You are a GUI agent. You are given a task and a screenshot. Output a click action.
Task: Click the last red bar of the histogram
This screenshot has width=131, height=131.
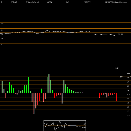tap(116, 97)
